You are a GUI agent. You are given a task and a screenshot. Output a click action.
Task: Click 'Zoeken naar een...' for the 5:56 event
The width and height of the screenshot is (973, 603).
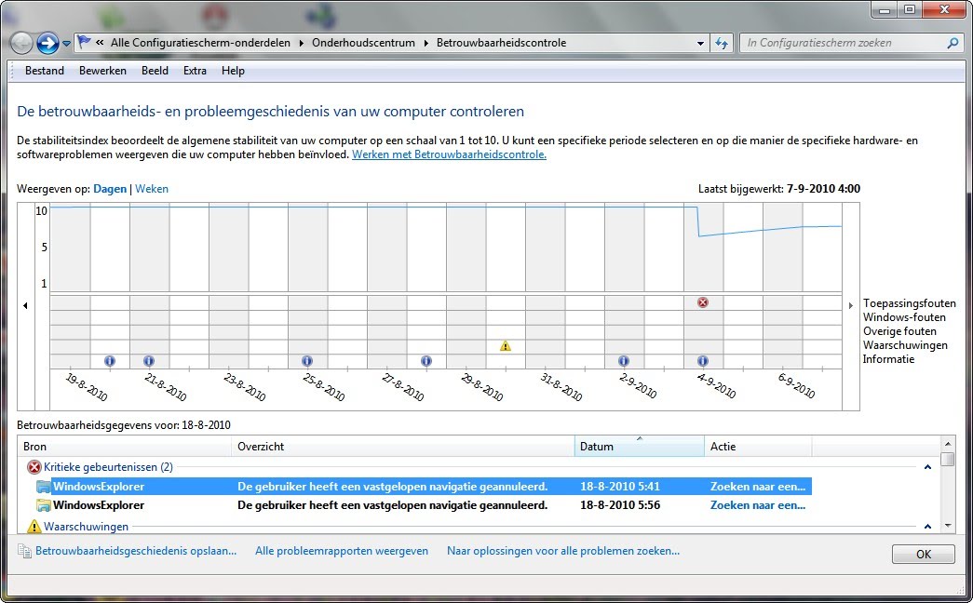coord(758,505)
